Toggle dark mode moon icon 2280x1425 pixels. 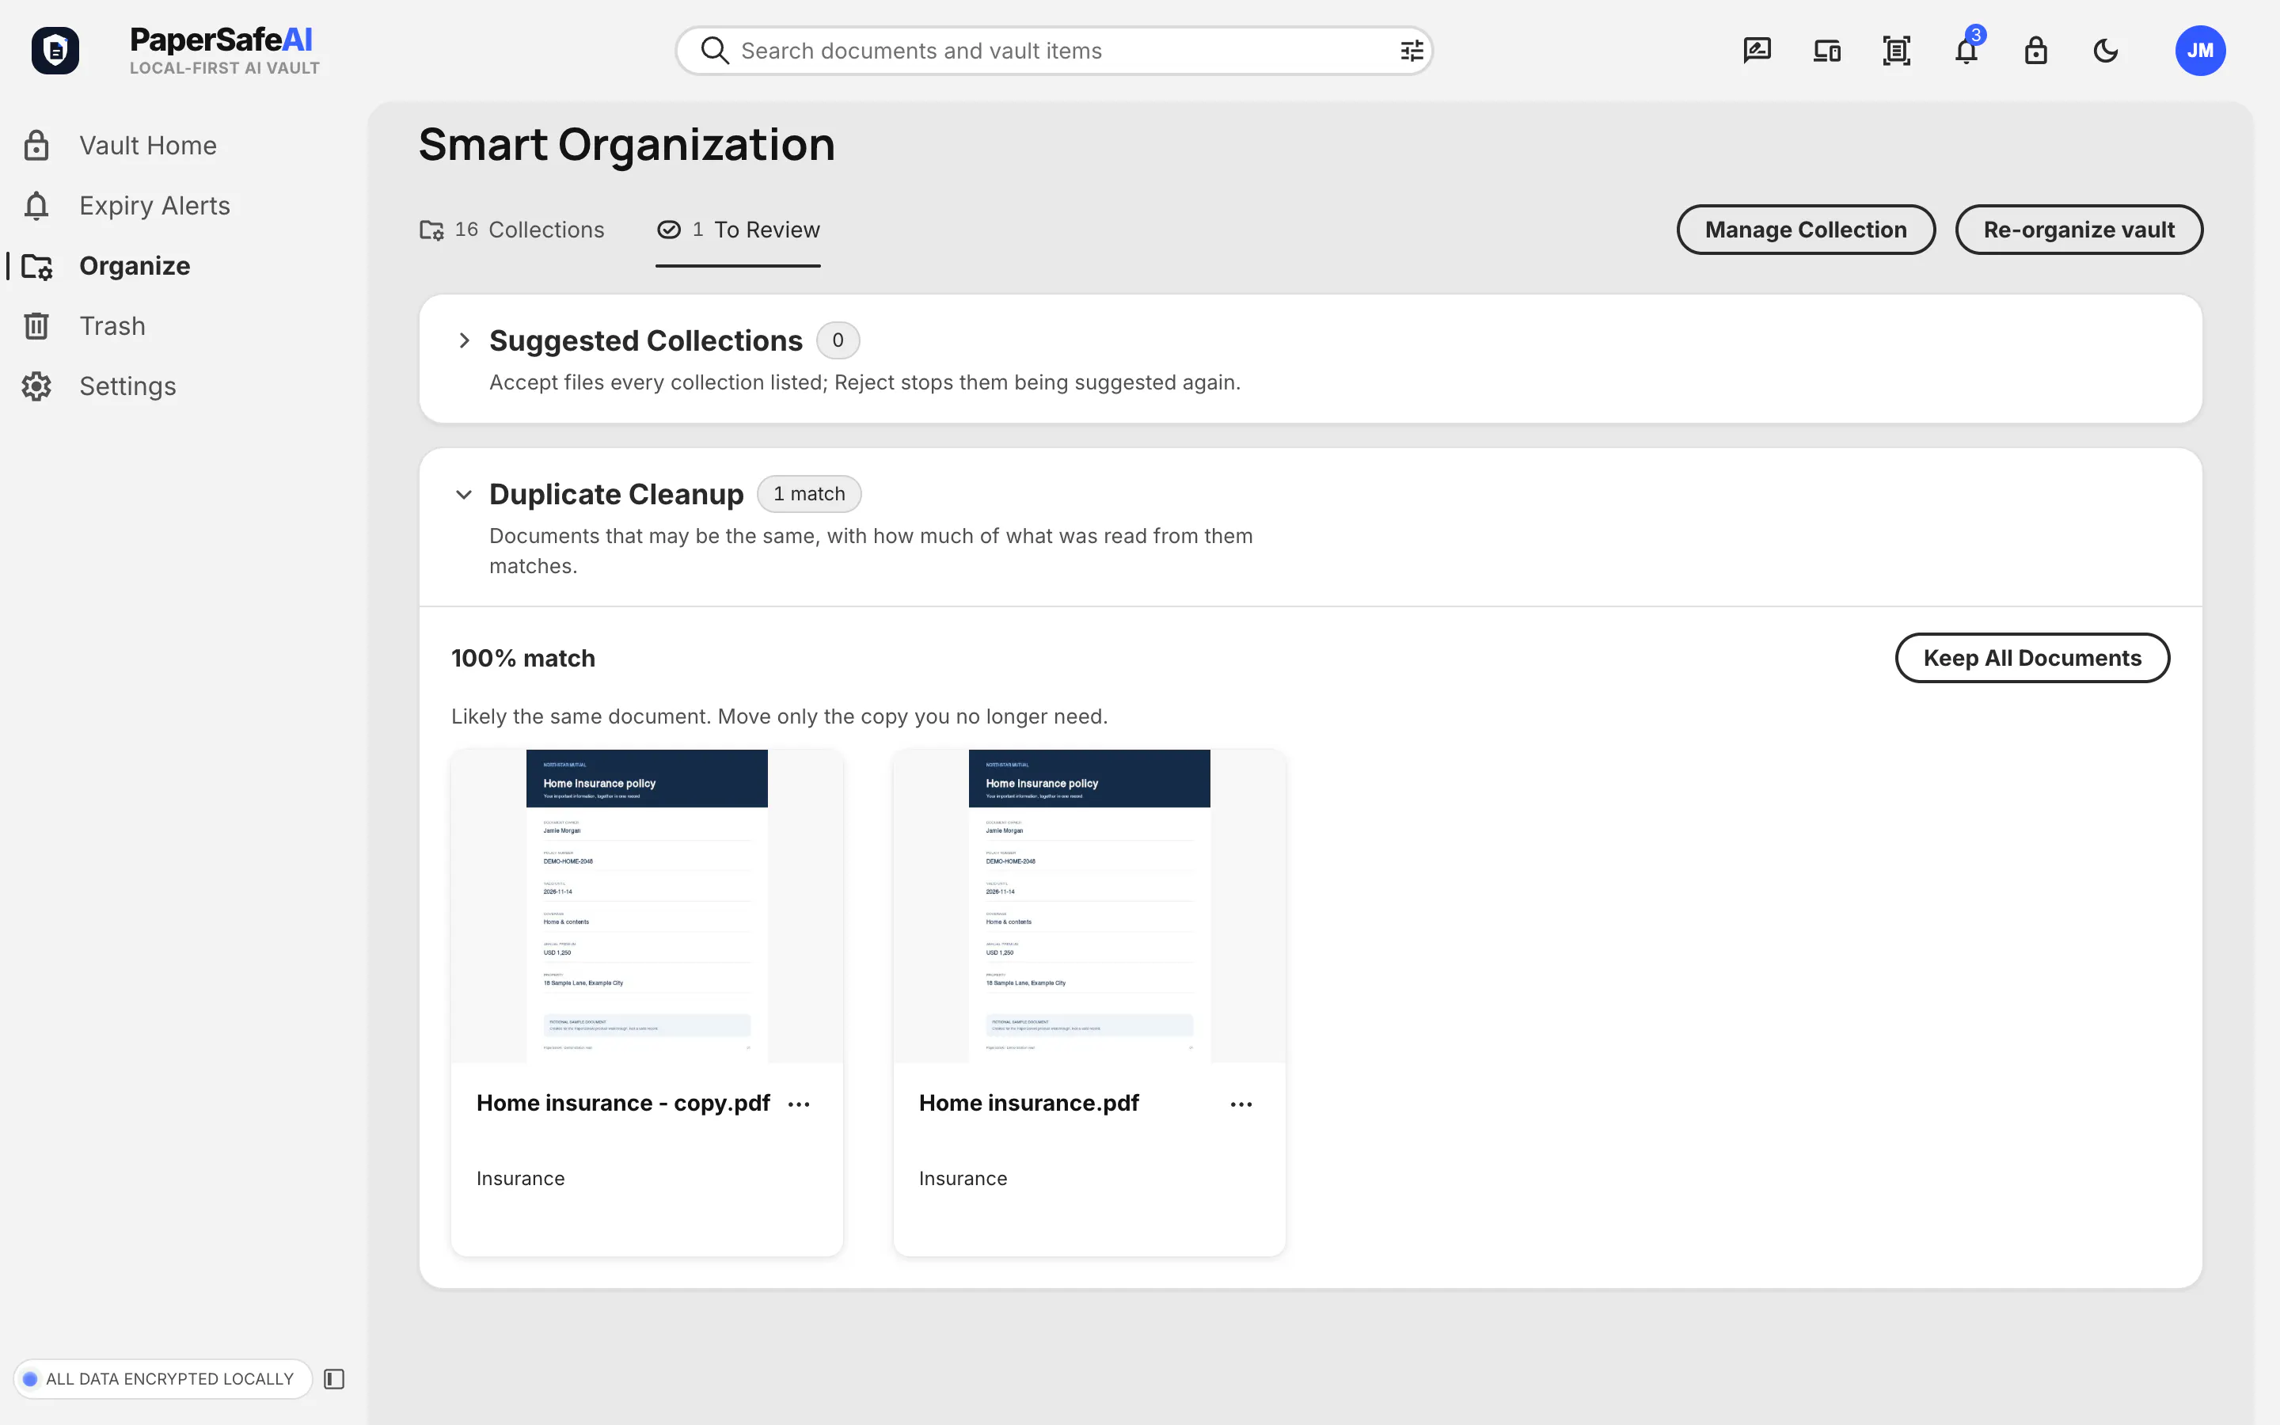tap(2106, 51)
